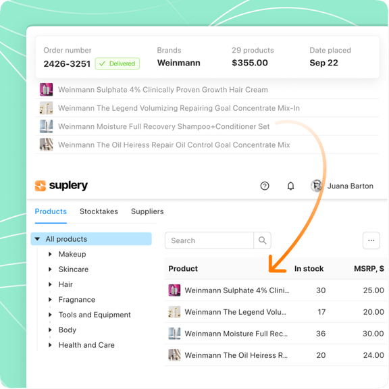
Task: Open the three-dots more options button
Action: (x=371, y=240)
